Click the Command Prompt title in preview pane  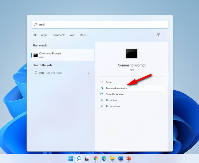point(132,65)
